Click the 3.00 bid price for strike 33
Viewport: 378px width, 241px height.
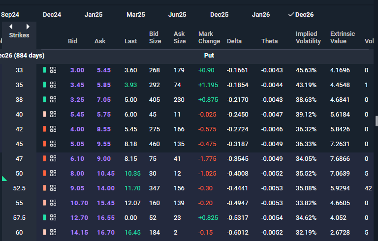[x=77, y=70]
